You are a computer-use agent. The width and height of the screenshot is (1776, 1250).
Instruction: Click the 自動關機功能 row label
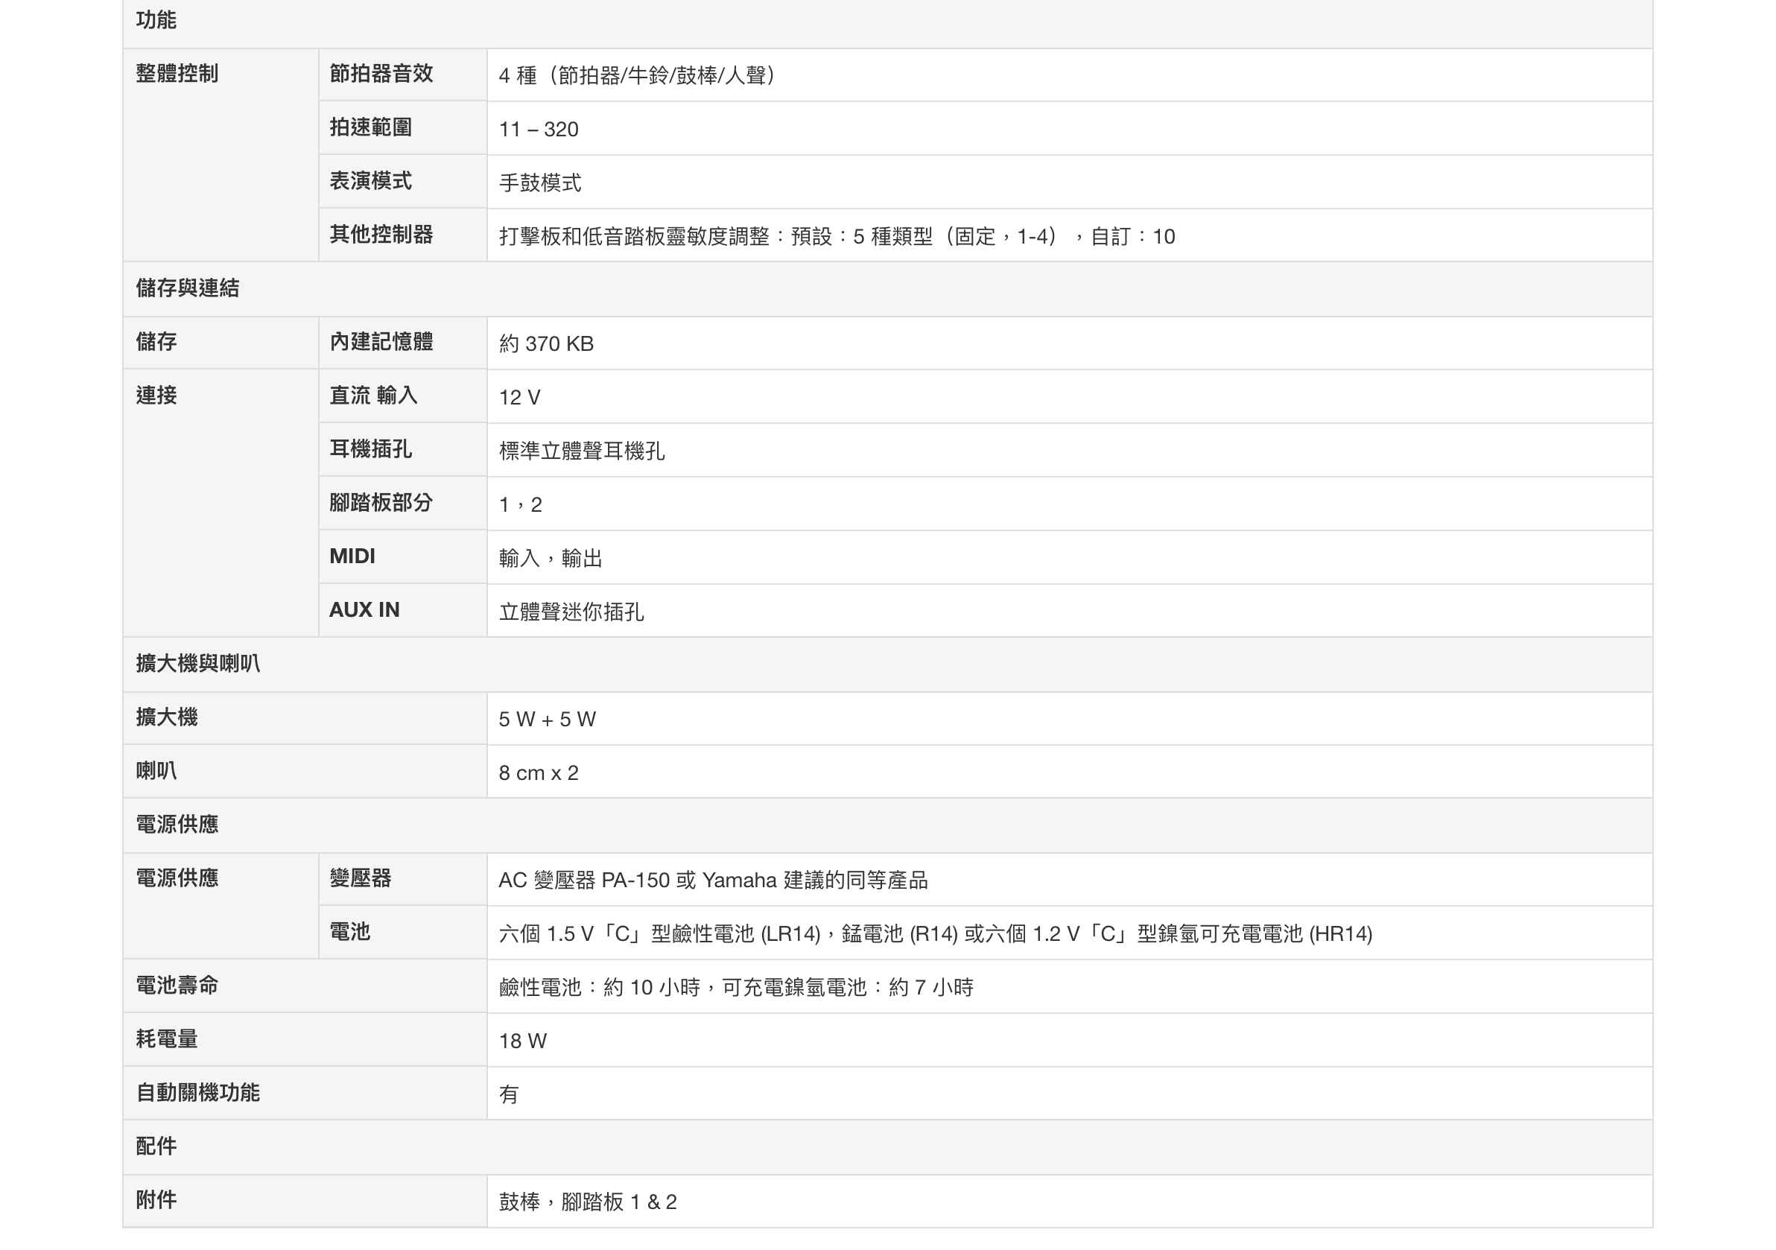(x=198, y=1093)
